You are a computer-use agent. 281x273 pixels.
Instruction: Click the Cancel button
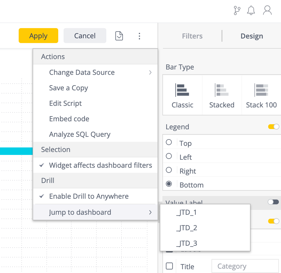point(85,36)
